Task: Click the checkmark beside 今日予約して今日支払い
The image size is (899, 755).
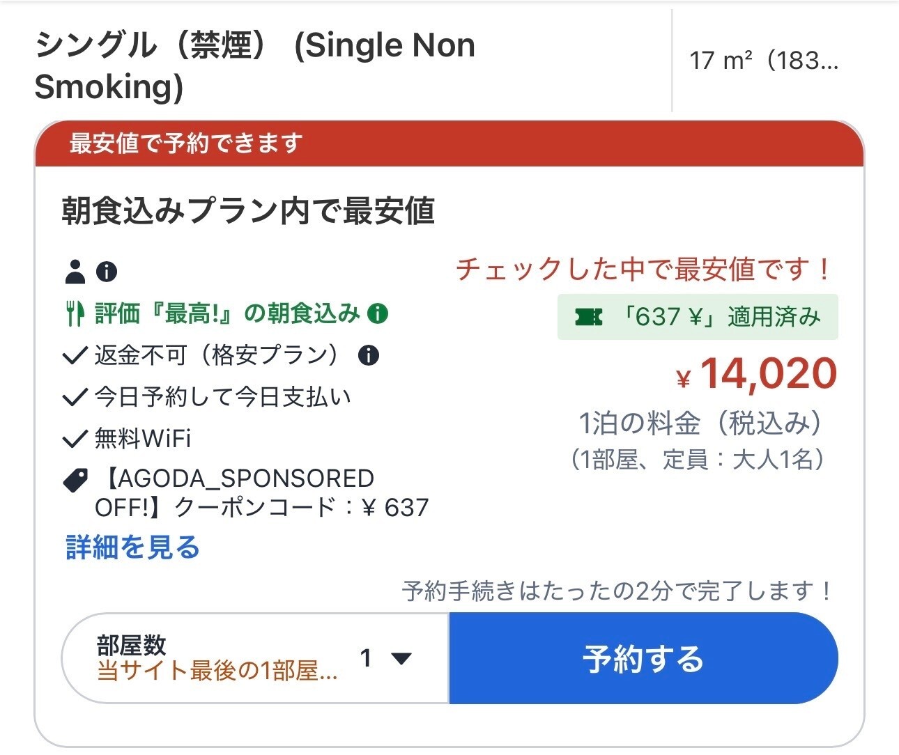Action: (x=75, y=398)
